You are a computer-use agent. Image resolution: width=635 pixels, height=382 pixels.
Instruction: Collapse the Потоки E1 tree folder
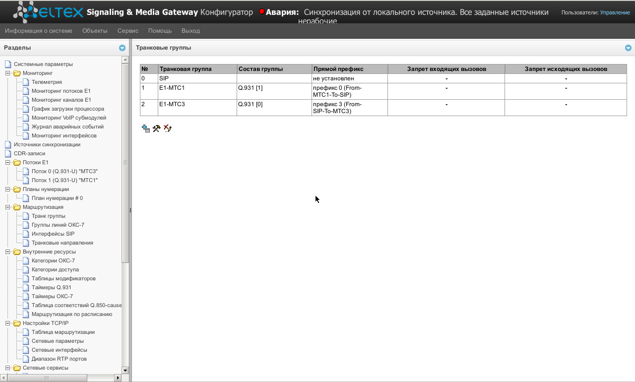pyautogui.click(x=8, y=162)
